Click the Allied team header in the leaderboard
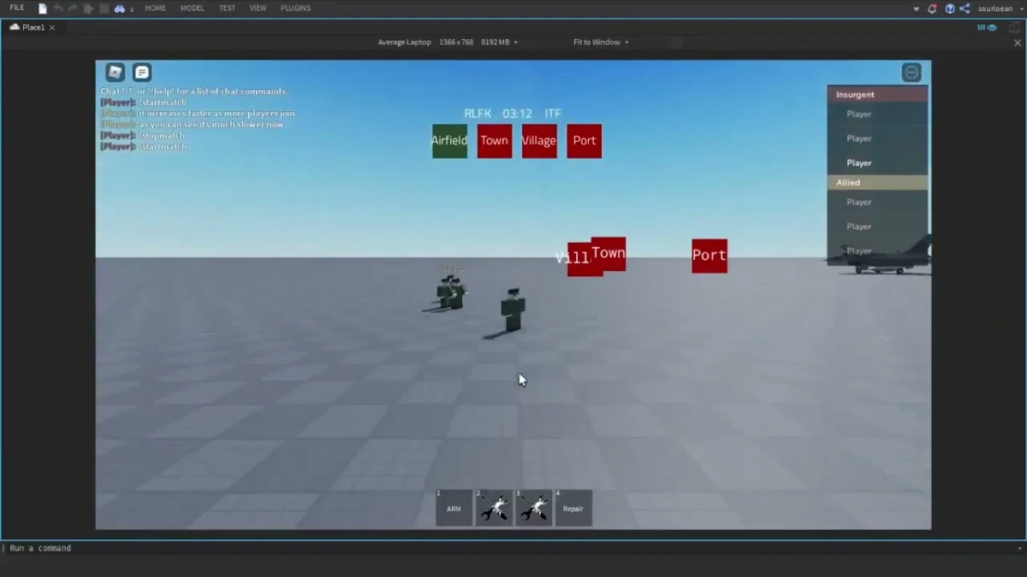The width and height of the screenshot is (1027, 577). tap(877, 183)
